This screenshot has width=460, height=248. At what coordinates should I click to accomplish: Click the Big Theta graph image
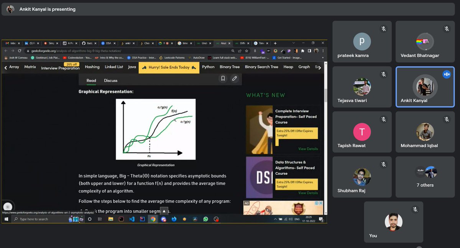click(156, 129)
